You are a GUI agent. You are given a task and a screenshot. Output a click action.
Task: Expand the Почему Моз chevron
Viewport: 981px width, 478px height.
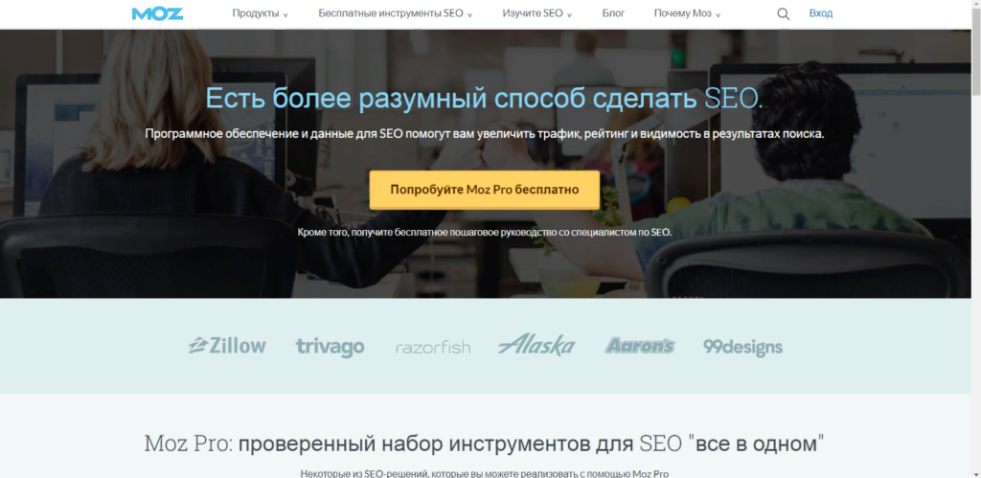718,15
